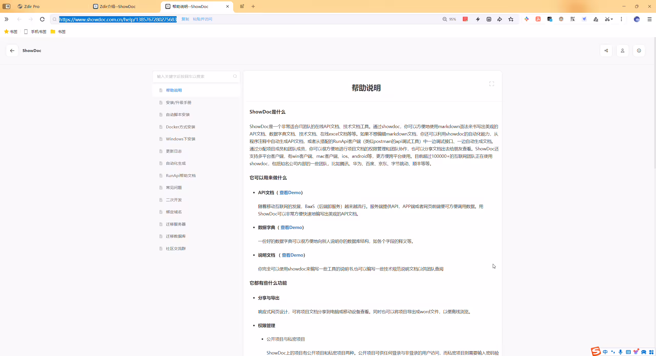
Task: Open 常见问题 page in sidebar
Action: click(174, 187)
